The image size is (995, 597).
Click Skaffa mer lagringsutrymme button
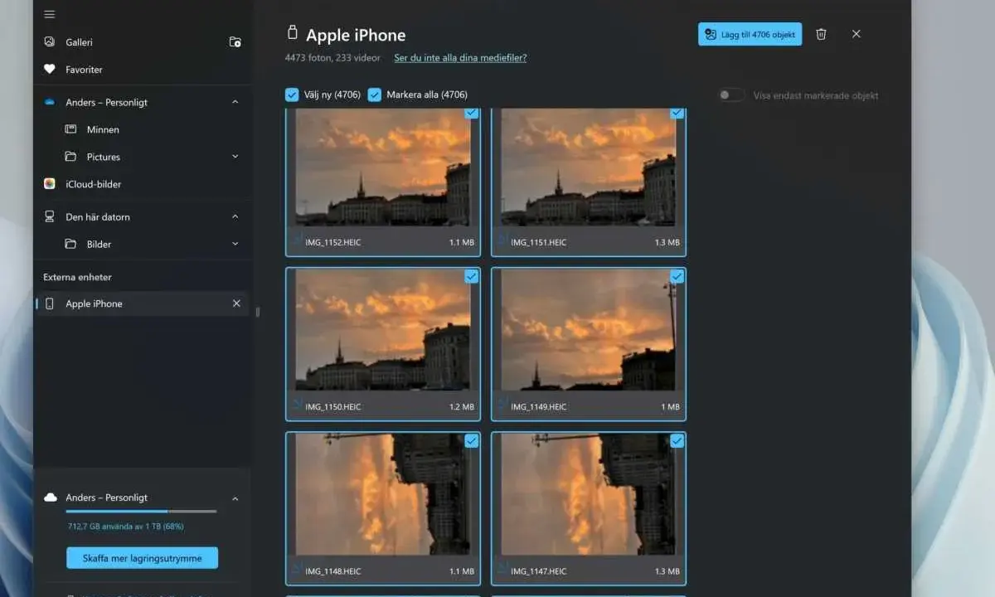[142, 558]
